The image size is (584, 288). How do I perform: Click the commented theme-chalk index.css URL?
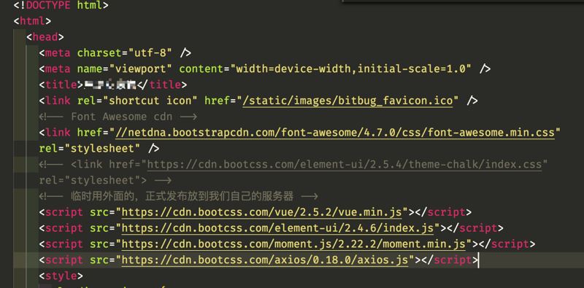[x=344, y=164]
